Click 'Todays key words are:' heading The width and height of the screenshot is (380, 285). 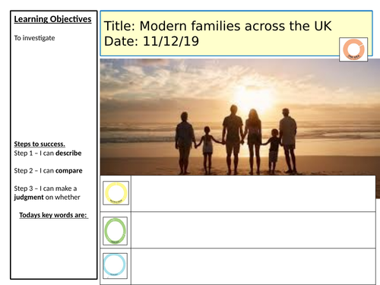tap(53, 215)
